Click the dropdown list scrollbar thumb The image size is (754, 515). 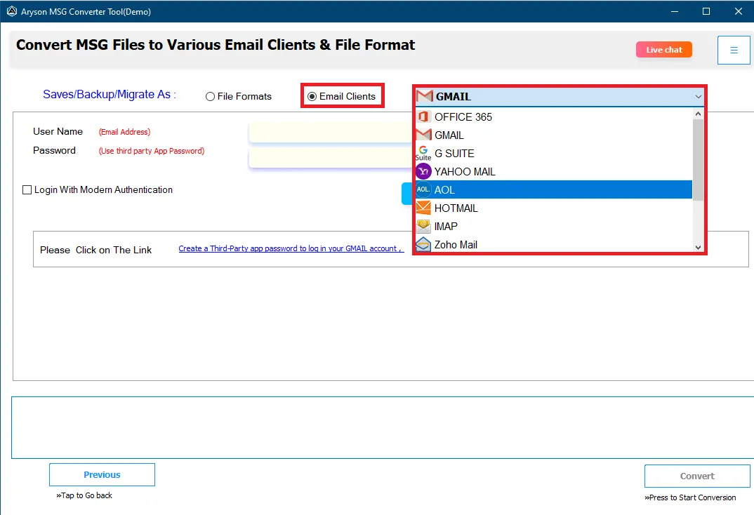[x=699, y=159]
